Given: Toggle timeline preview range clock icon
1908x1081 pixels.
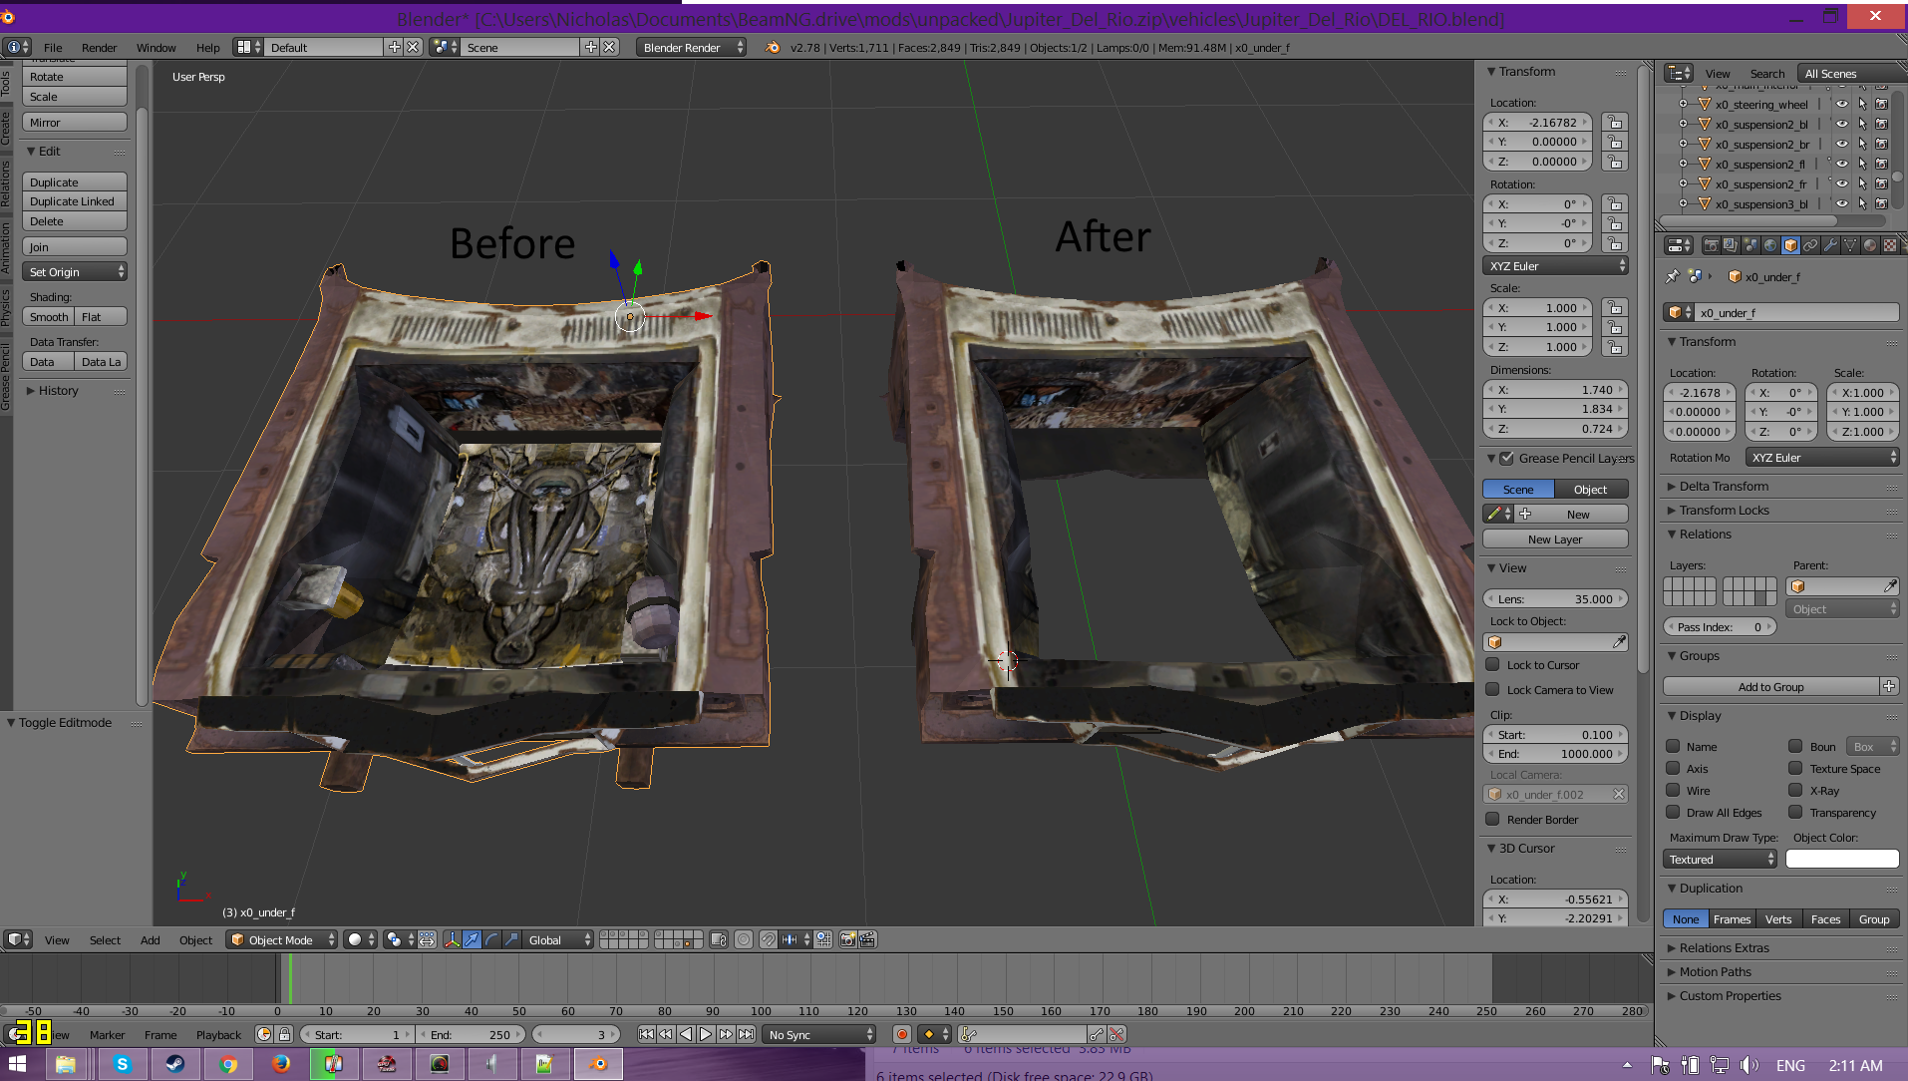Looking at the screenshot, I should (264, 1034).
